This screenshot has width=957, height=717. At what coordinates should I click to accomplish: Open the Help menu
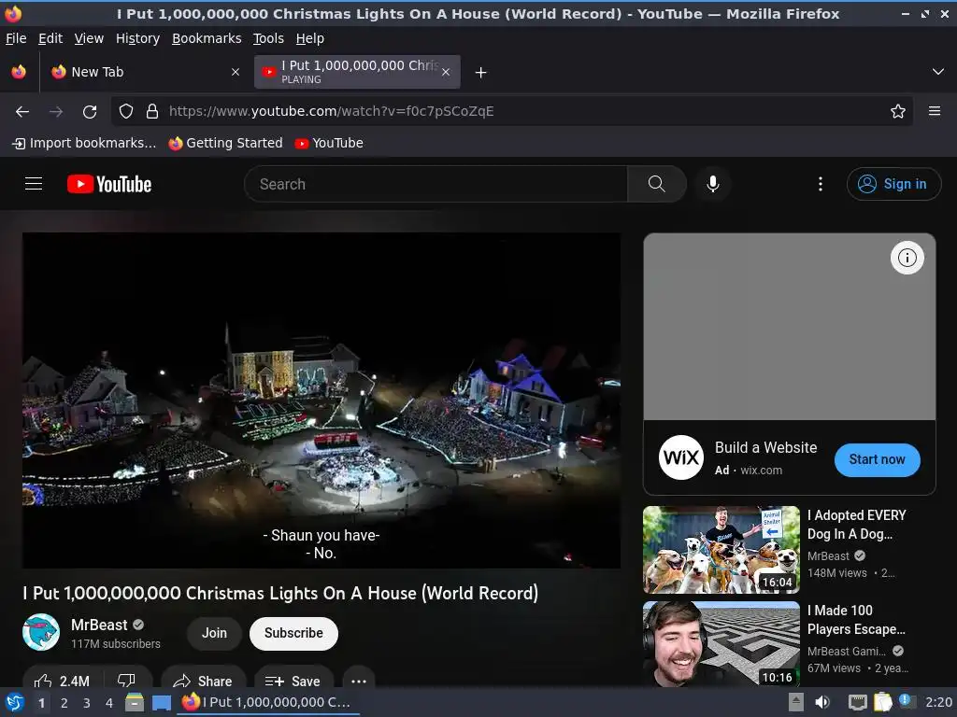[x=310, y=38]
